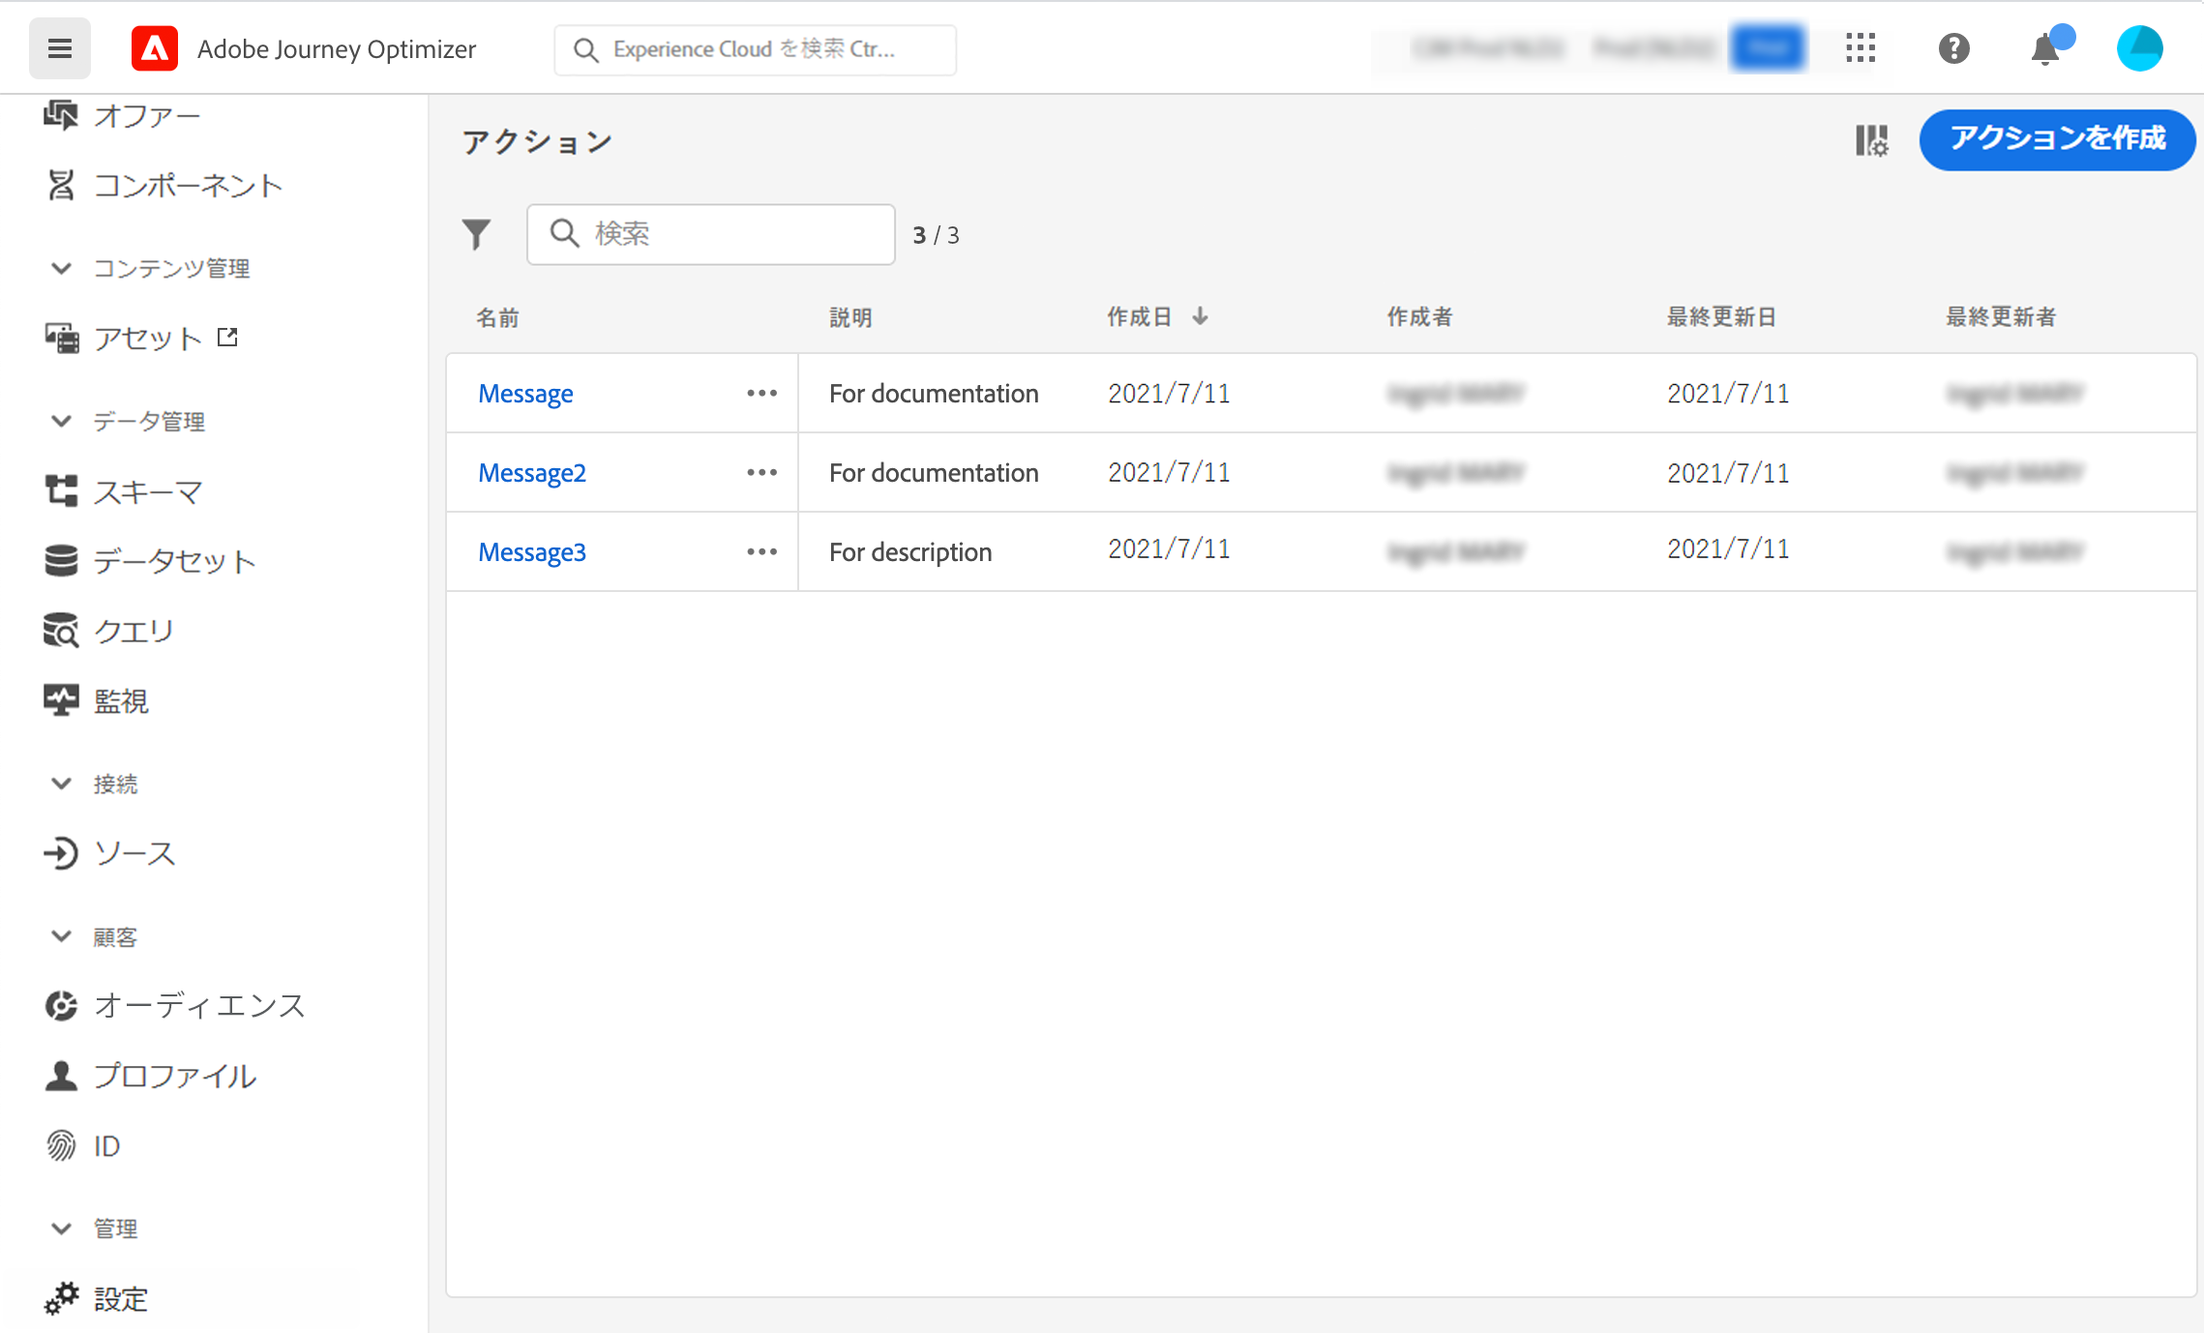Click the user profile avatar
Viewport: 2204px width, 1333px height.
(x=2139, y=48)
